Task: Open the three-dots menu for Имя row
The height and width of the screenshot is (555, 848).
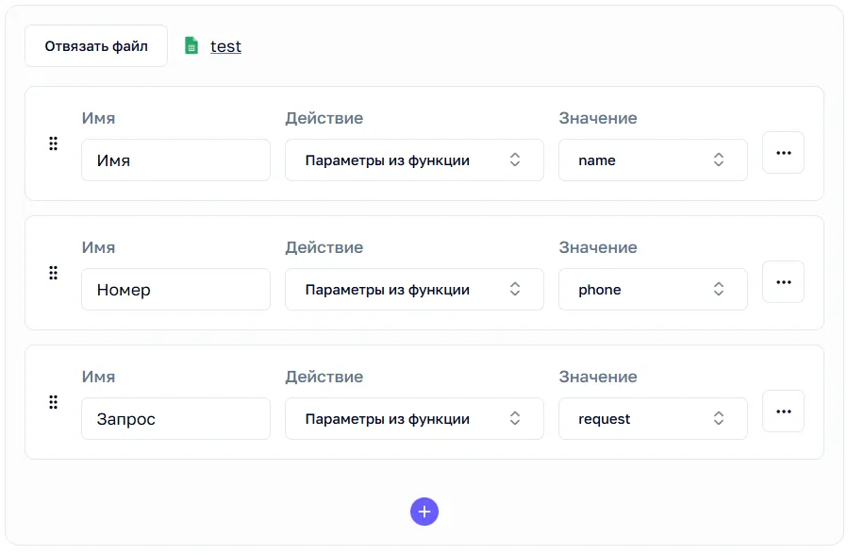Action: pos(783,153)
